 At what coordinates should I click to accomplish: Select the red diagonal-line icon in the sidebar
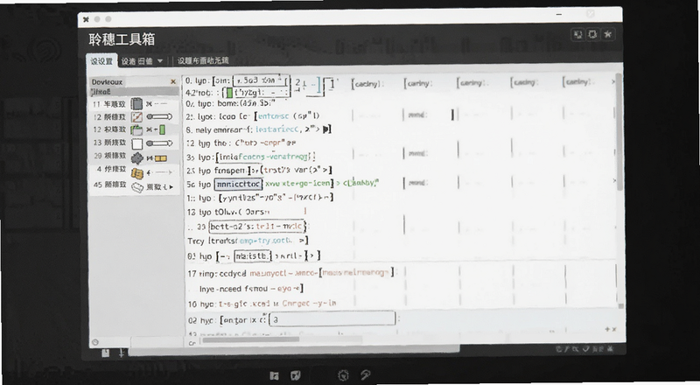tap(136, 117)
